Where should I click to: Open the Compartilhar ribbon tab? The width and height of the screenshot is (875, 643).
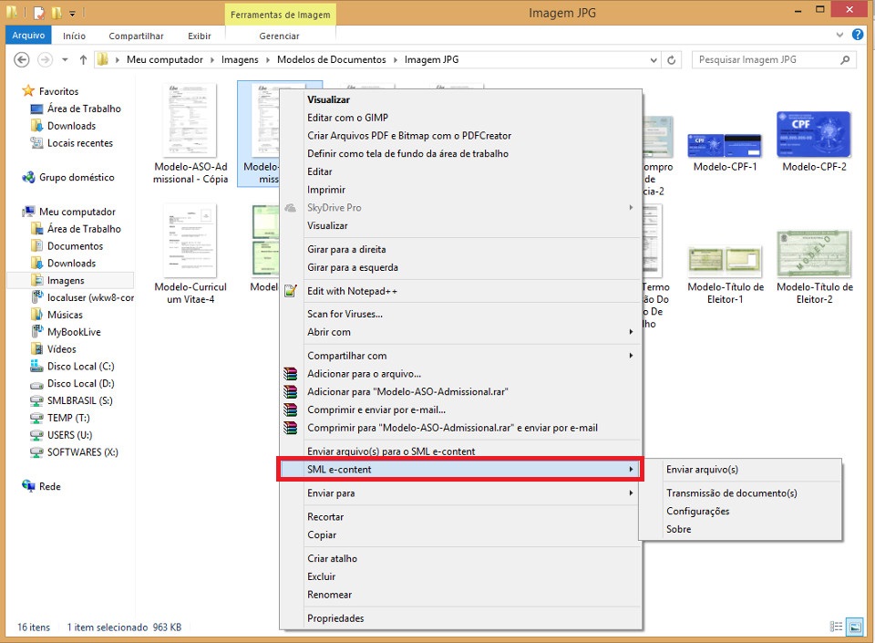click(136, 36)
